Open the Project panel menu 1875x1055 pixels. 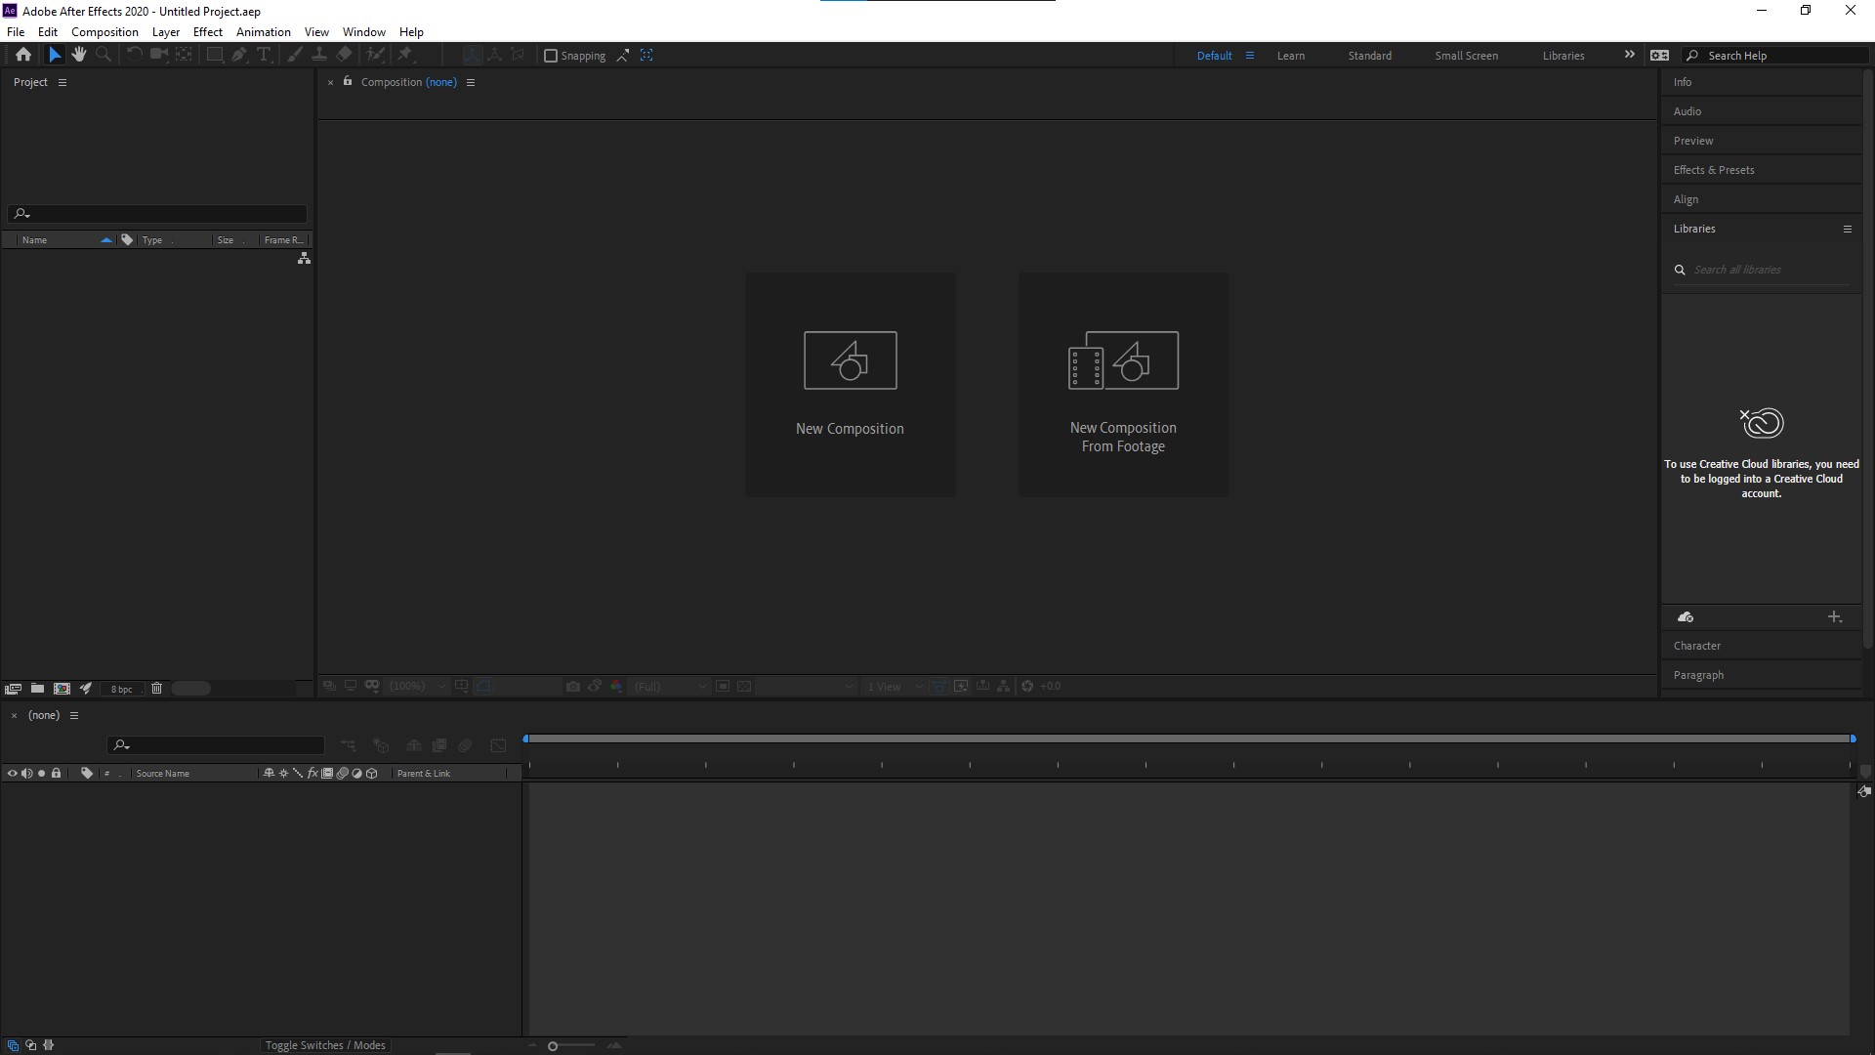[62, 82]
